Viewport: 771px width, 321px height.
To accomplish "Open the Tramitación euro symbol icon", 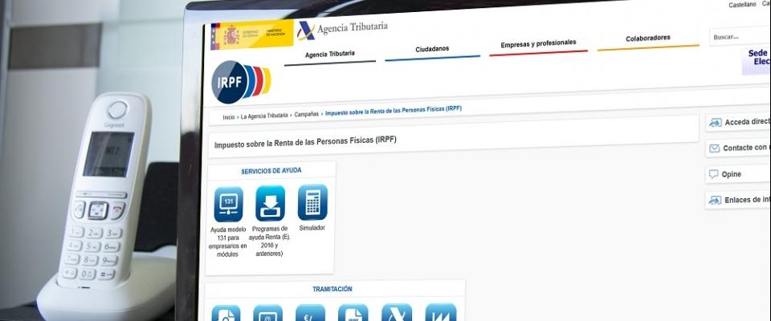I will (310, 313).
